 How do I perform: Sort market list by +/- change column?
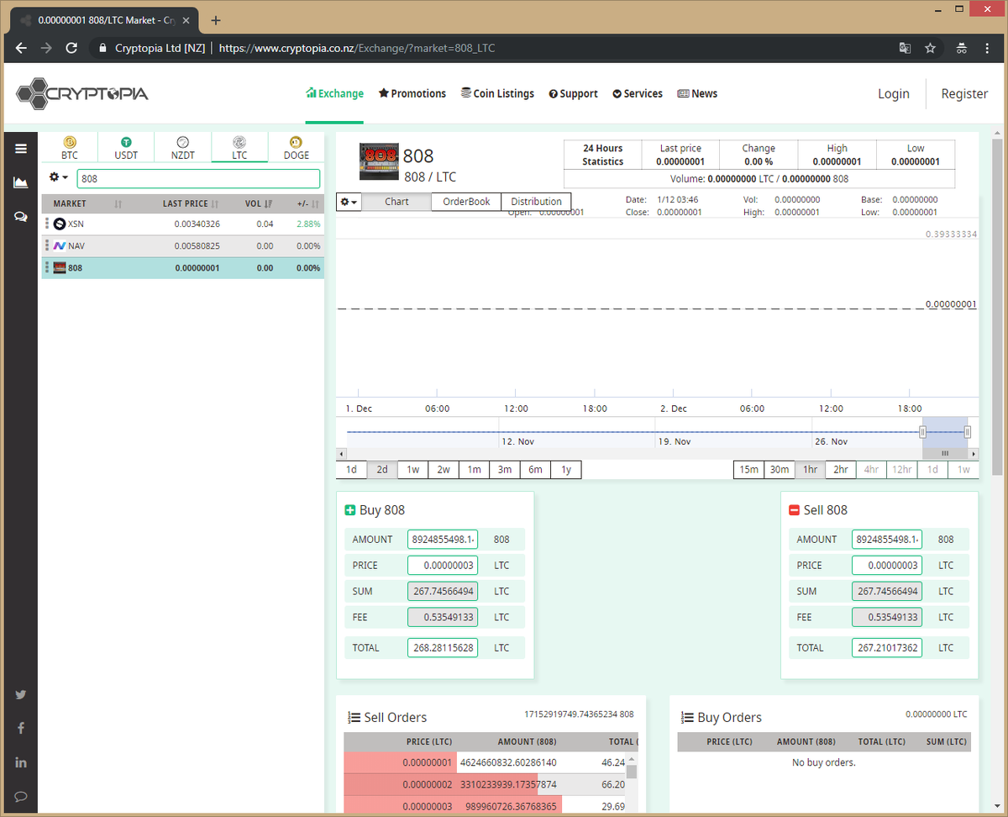point(302,203)
